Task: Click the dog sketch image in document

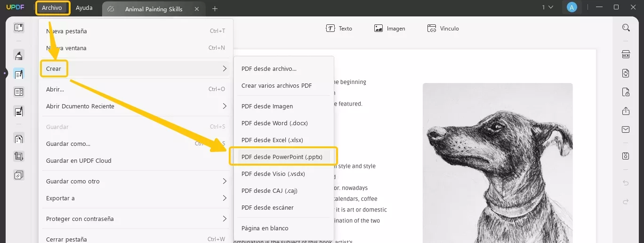Action: coord(498,163)
